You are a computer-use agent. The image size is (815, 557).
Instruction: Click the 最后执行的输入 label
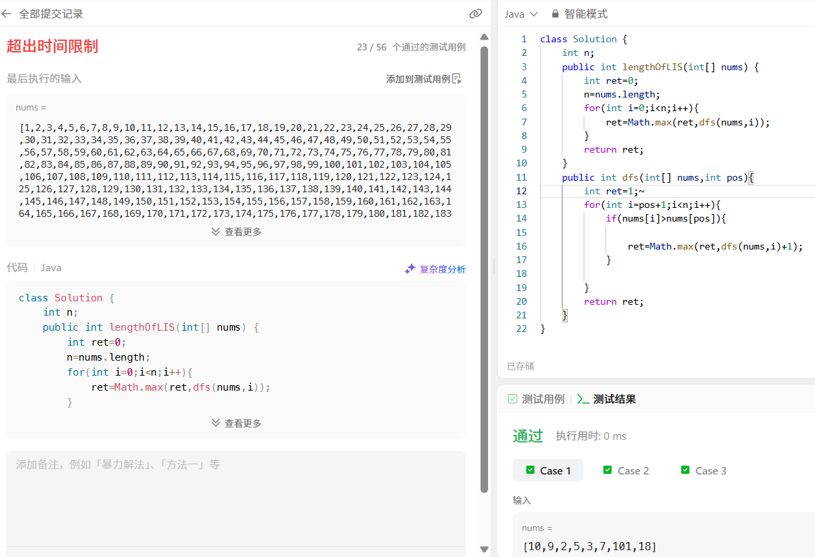point(44,78)
